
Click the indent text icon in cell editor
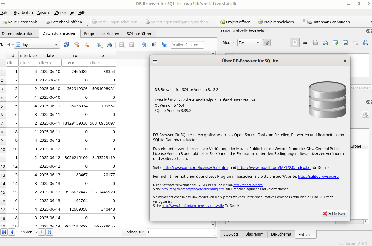tap(305, 43)
